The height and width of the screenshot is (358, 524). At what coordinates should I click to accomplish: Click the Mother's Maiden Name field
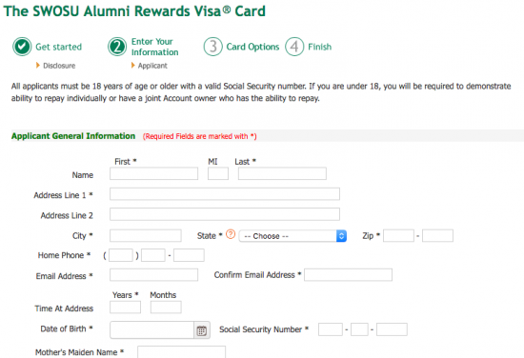pyautogui.click(x=181, y=352)
